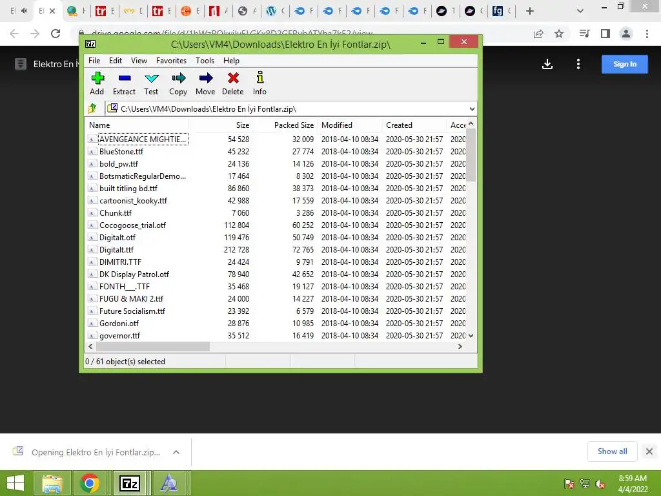The width and height of the screenshot is (661, 496).
Task: Sort by Name column header
Action: 137,125
